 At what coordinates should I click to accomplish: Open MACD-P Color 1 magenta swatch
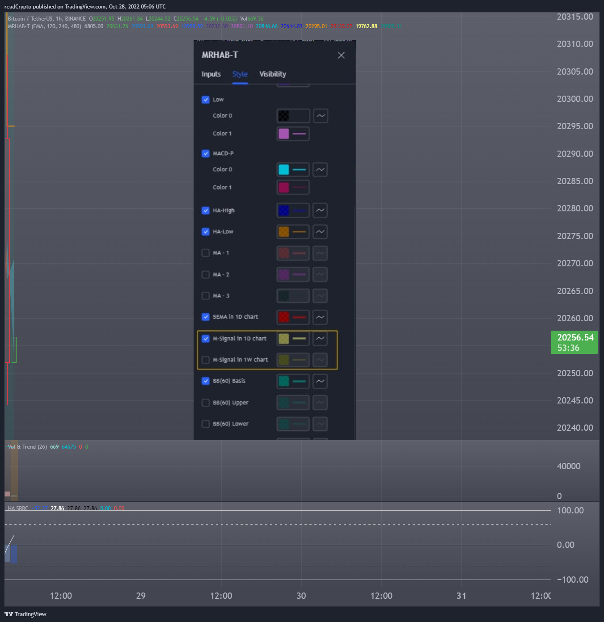pyautogui.click(x=293, y=187)
